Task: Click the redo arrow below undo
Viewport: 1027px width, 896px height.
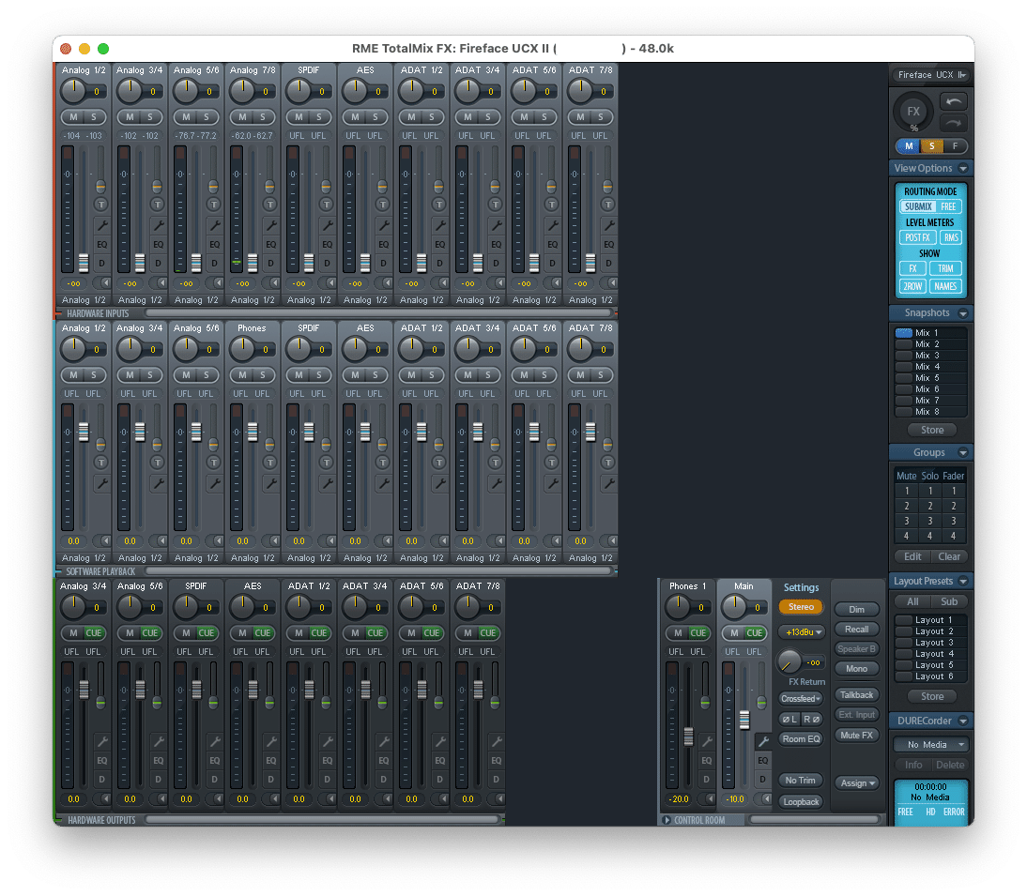Action: click(954, 123)
